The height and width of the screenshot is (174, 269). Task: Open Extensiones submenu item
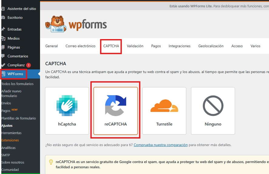click(10, 140)
